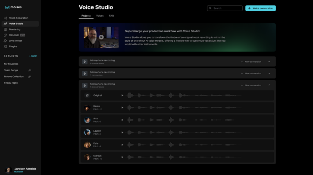Play the Kate voice conversion
This screenshot has height=175, width=313.
pyautogui.click(x=122, y=145)
